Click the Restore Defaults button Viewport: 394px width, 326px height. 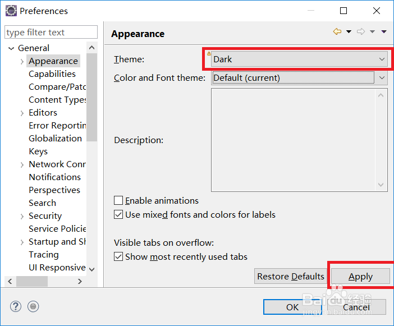291,276
